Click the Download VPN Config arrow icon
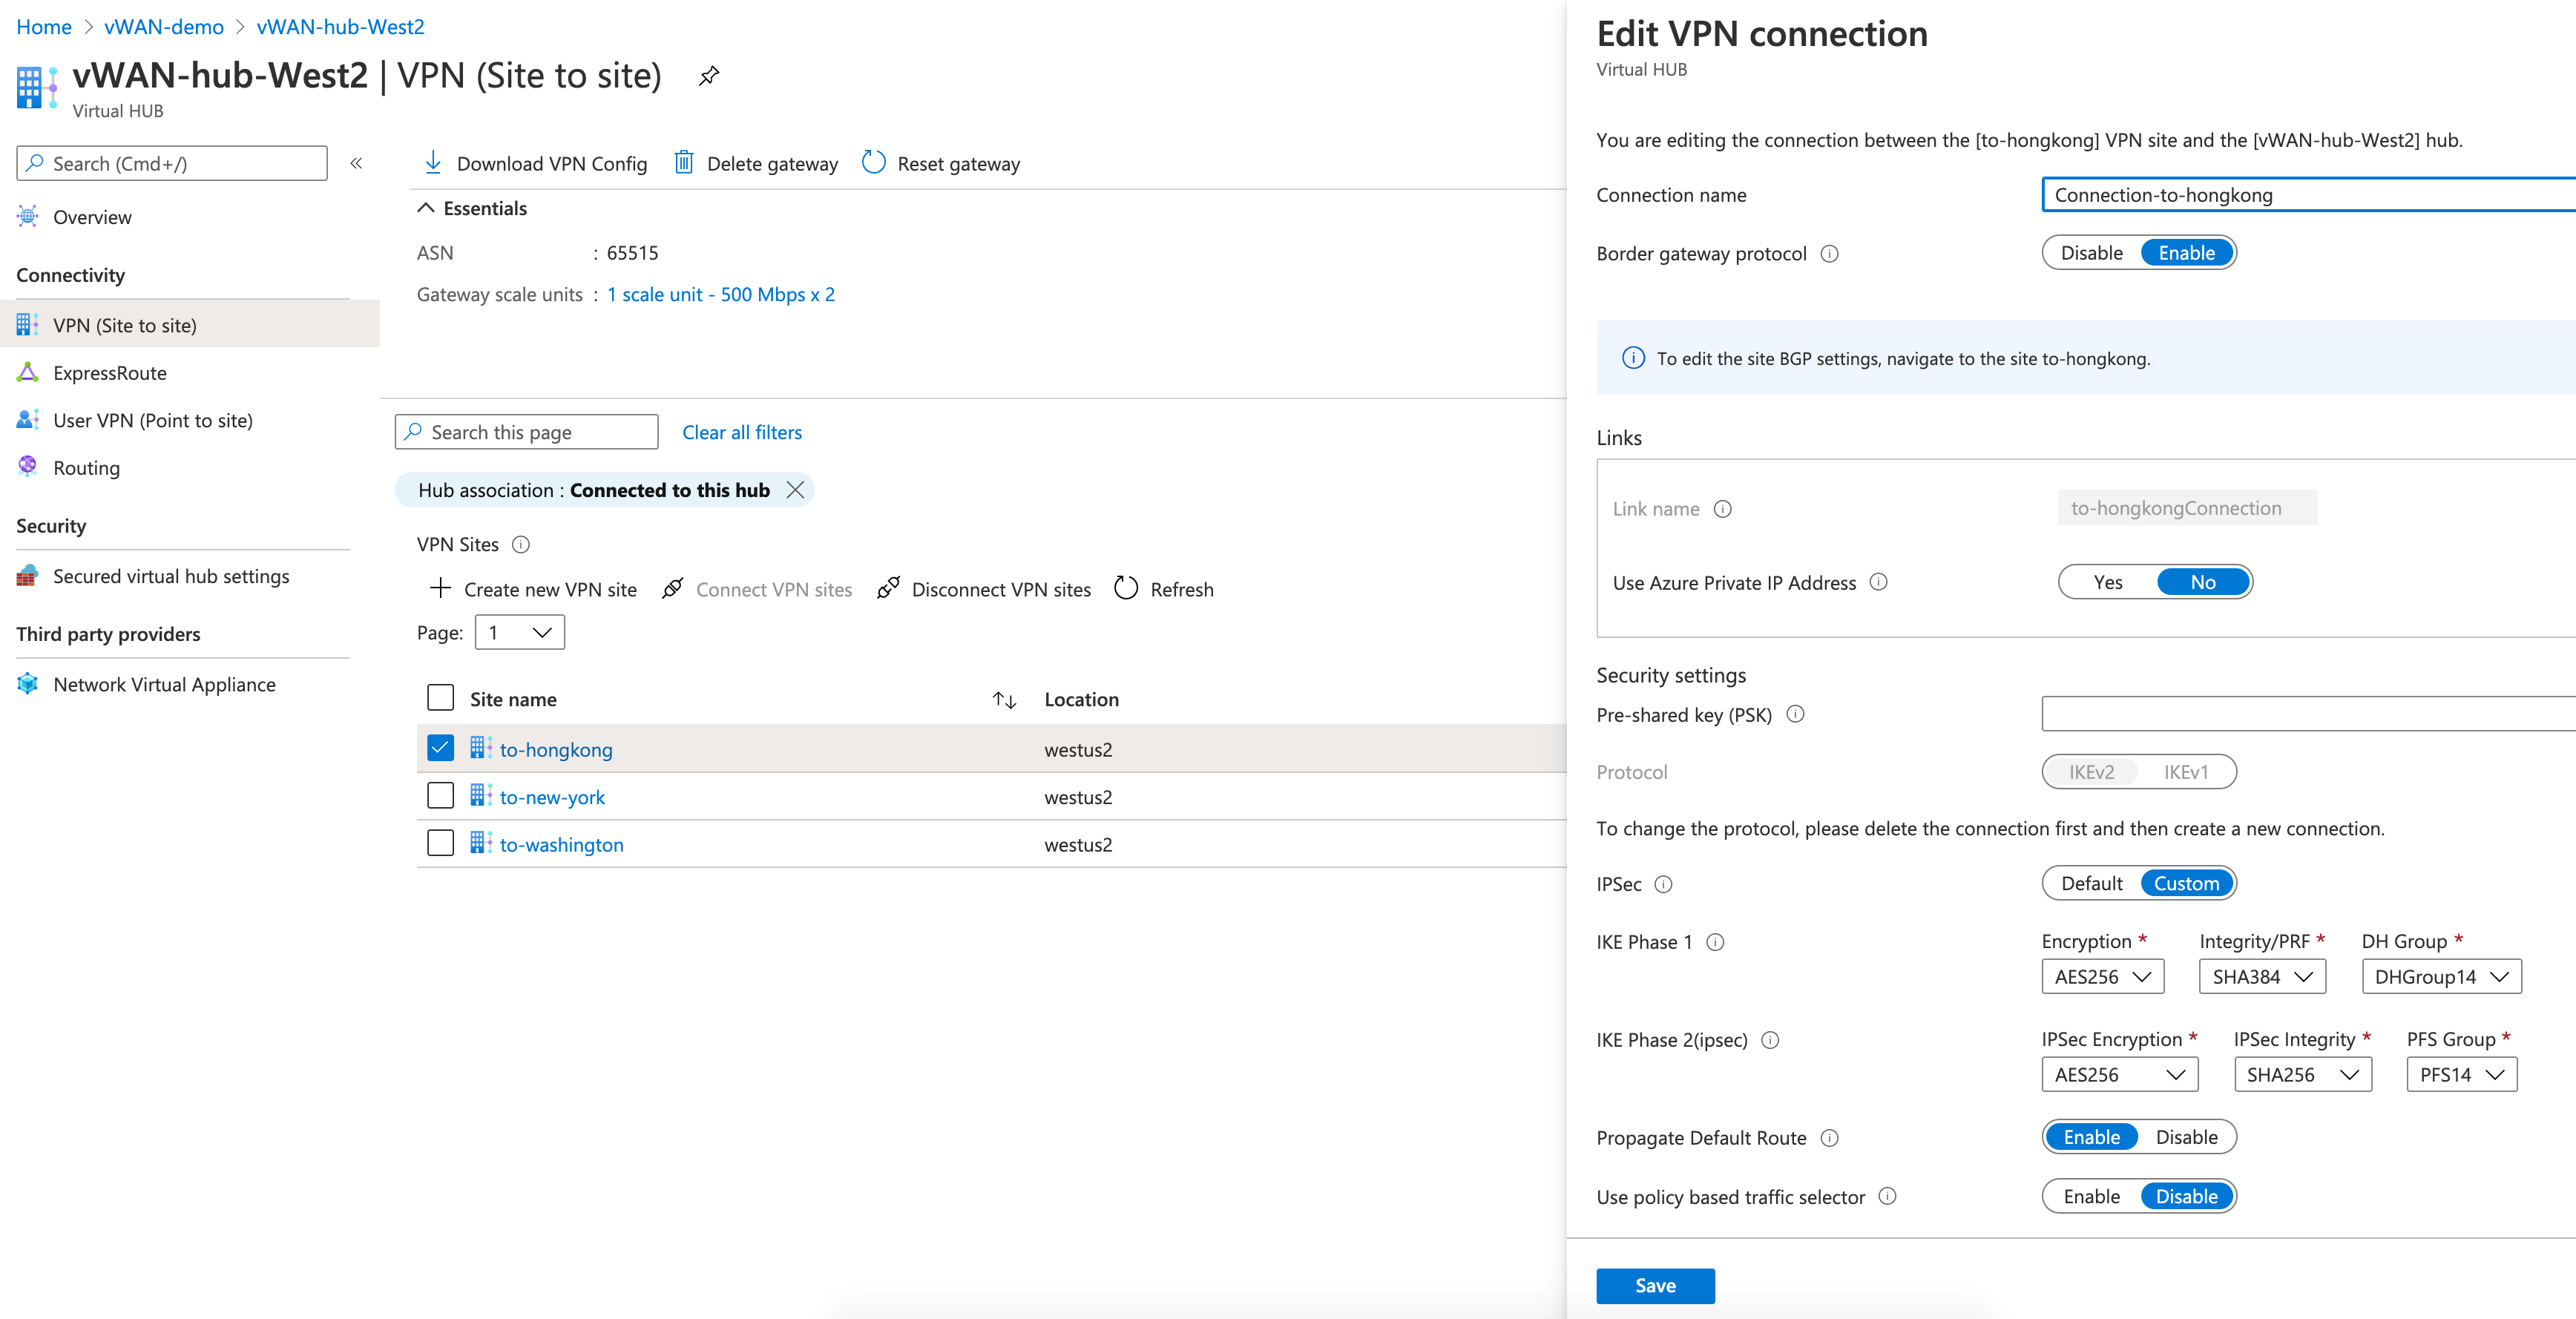 point(433,162)
